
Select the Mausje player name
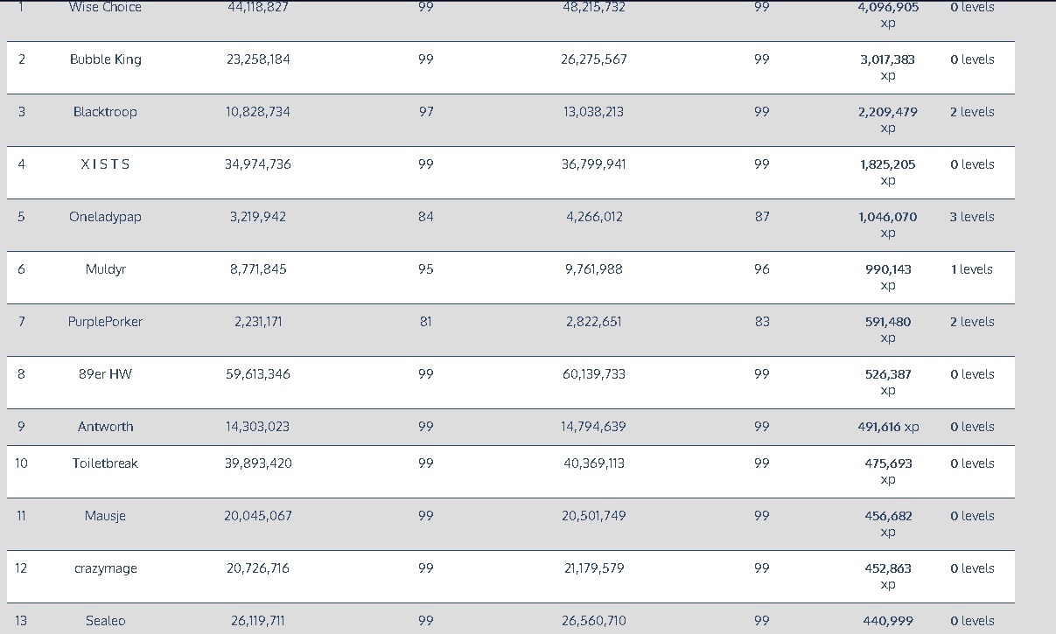pos(105,516)
